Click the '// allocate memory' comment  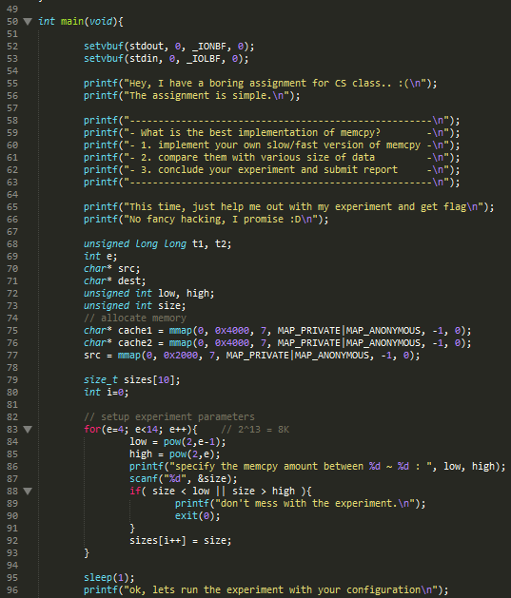[135, 318]
